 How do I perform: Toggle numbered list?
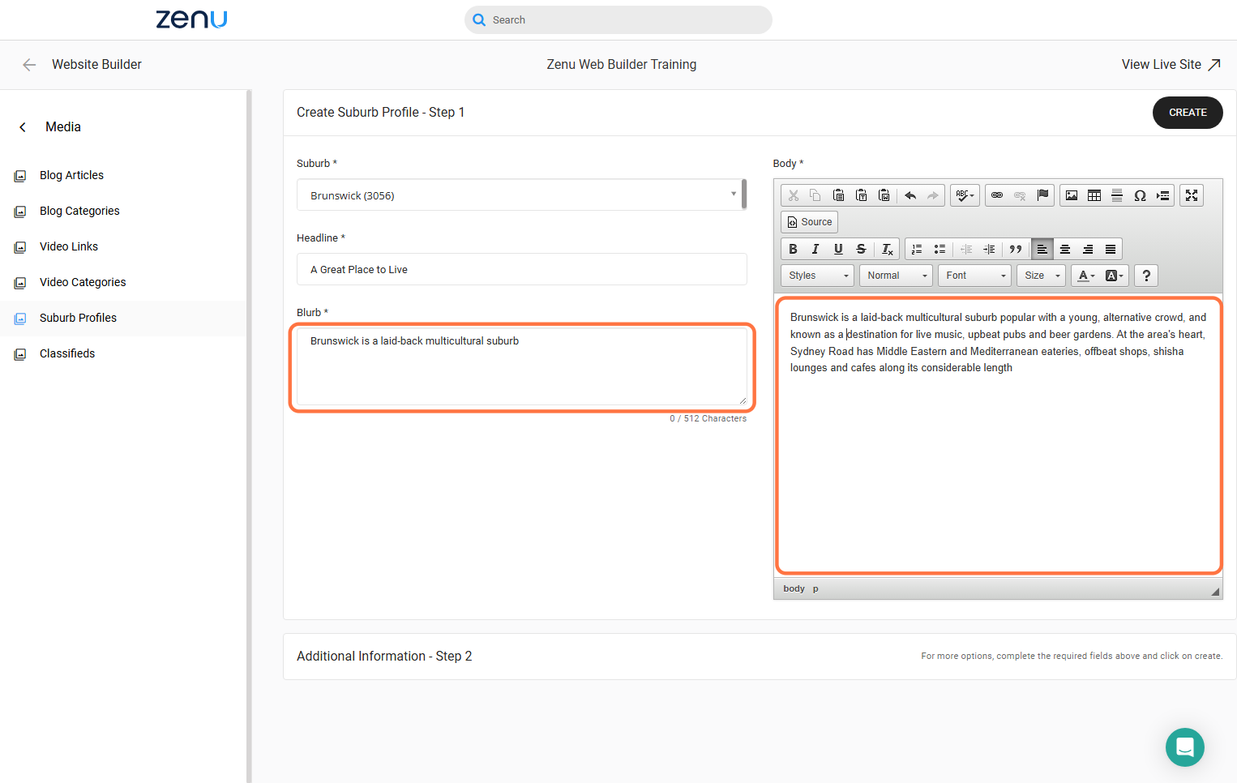[x=917, y=249]
